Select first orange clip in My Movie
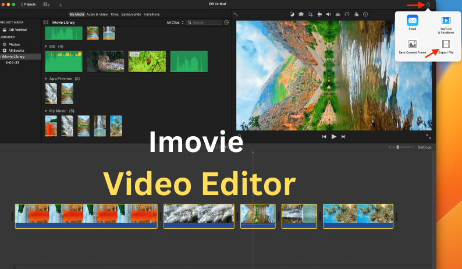 tap(51, 126)
